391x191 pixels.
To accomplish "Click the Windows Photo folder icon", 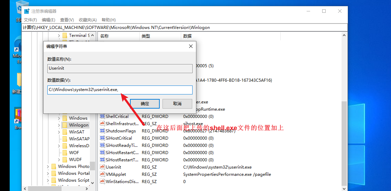I will 54,166.
